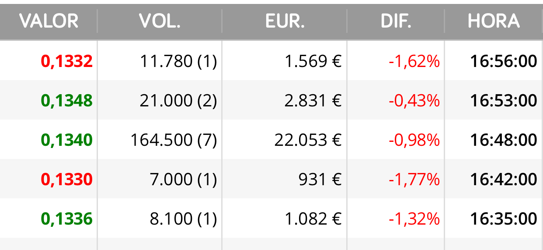Select the red value 0,1330
This screenshot has height=250, width=543.
[67, 180]
